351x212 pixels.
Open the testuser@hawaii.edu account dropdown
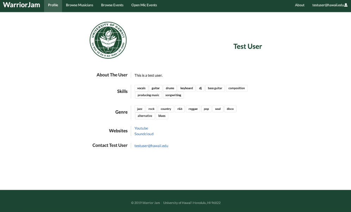[330, 5]
